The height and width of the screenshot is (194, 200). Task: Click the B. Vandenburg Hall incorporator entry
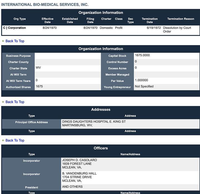(130, 177)
